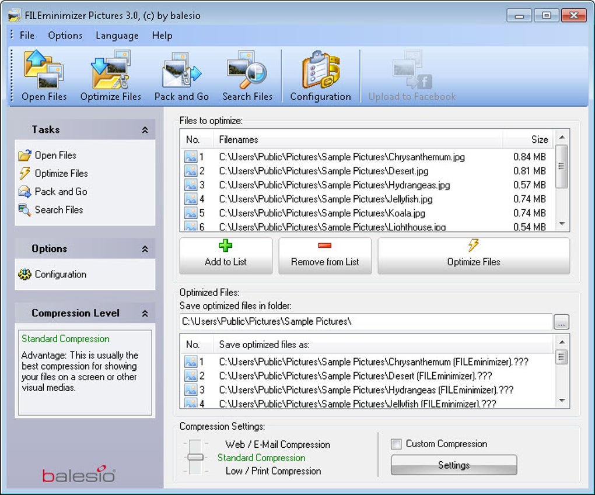595x495 pixels.
Task: Click the Tasks panel header title
Action: 46,129
